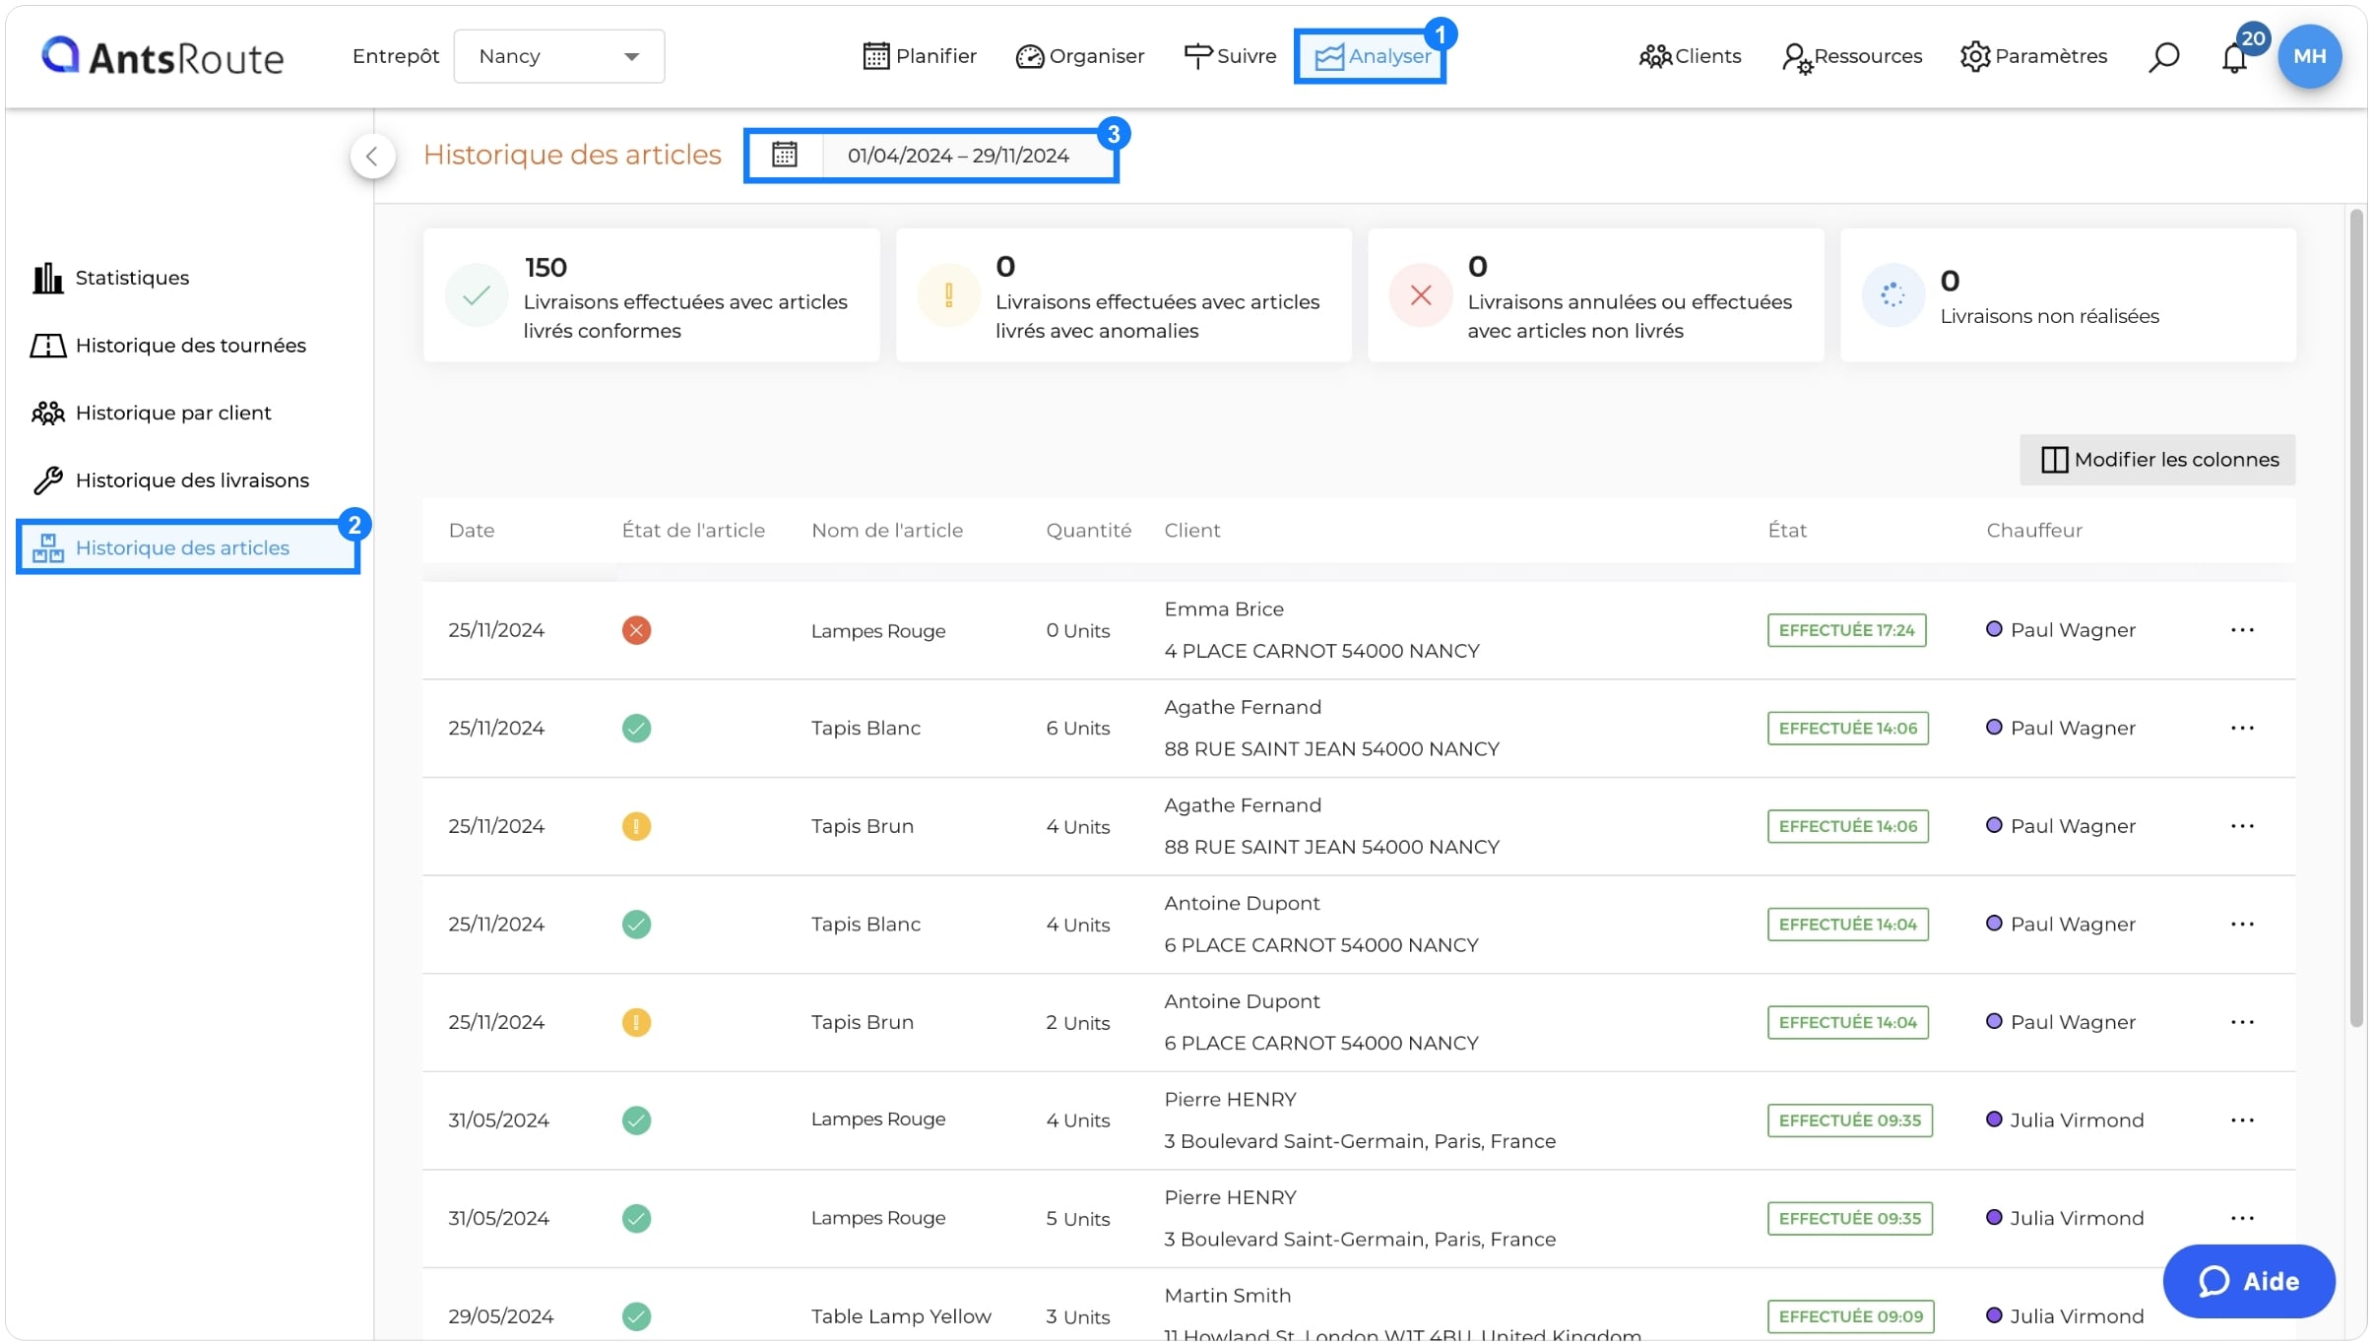This screenshot has height=1344, width=2373.
Task: Open more options for Emma Brice row
Action: pyautogui.click(x=2242, y=630)
